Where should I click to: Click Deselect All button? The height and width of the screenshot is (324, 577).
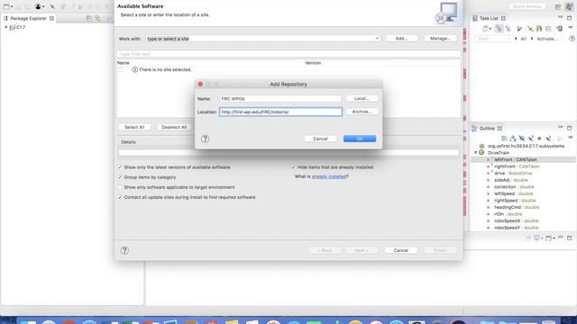pyautogui.click(x=174, y=127)
